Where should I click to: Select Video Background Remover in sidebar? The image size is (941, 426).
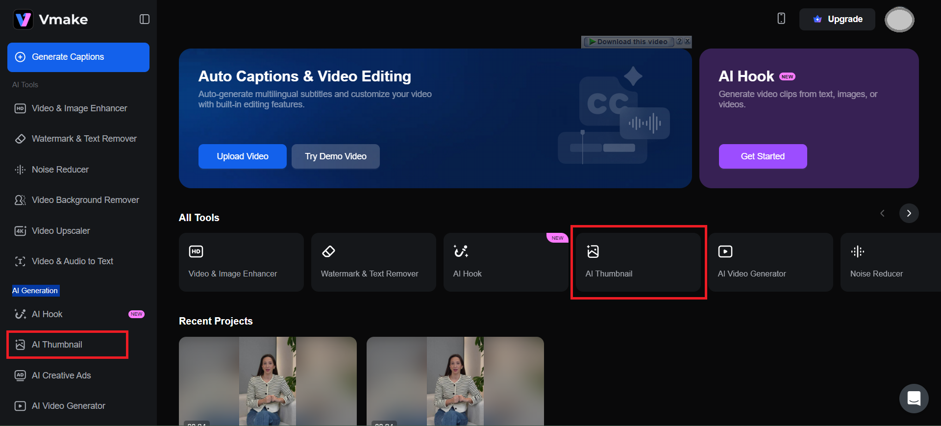(85, 200)
